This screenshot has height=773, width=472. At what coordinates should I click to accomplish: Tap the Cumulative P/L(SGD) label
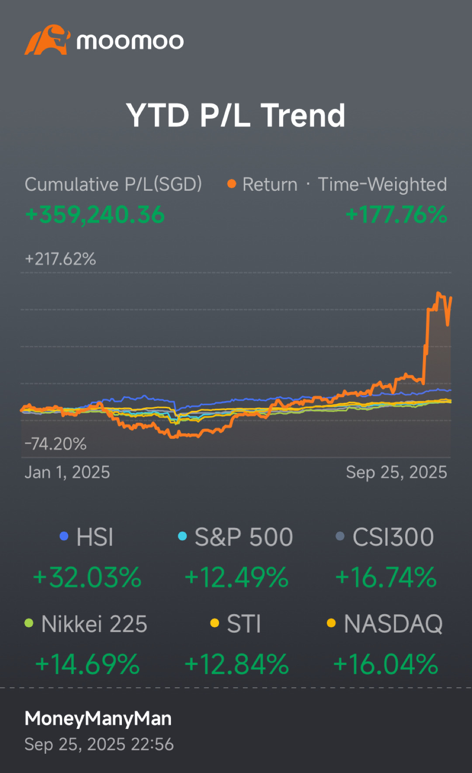[113, 184]
